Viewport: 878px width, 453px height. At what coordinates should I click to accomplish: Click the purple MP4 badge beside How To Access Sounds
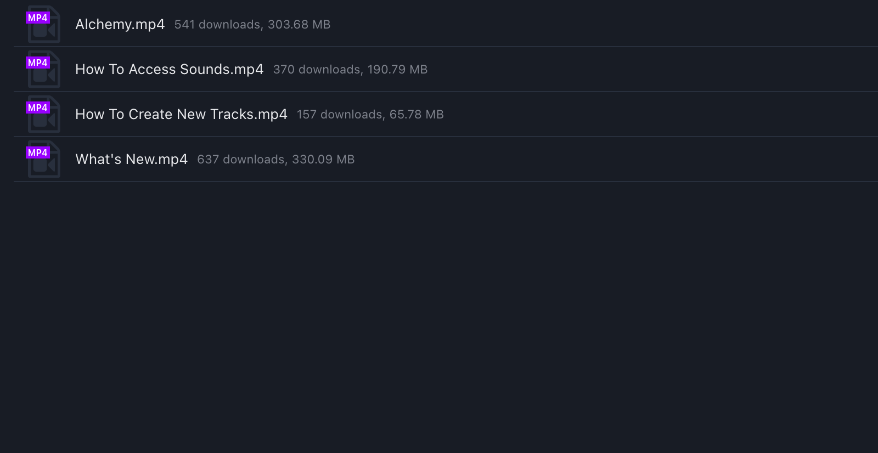[38, 63]
